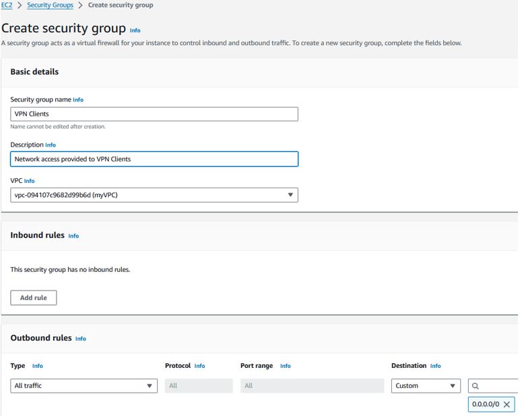This screenshot has height=417, width=520.
Task: Go to EC2 breadcrumb link
Action: pos(7,5)
